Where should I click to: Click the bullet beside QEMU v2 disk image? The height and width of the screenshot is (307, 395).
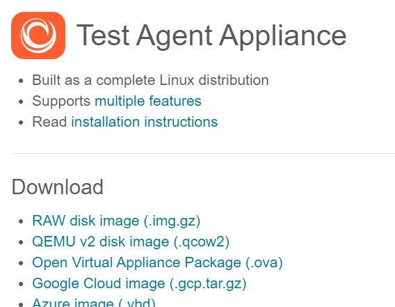(21, 242)
